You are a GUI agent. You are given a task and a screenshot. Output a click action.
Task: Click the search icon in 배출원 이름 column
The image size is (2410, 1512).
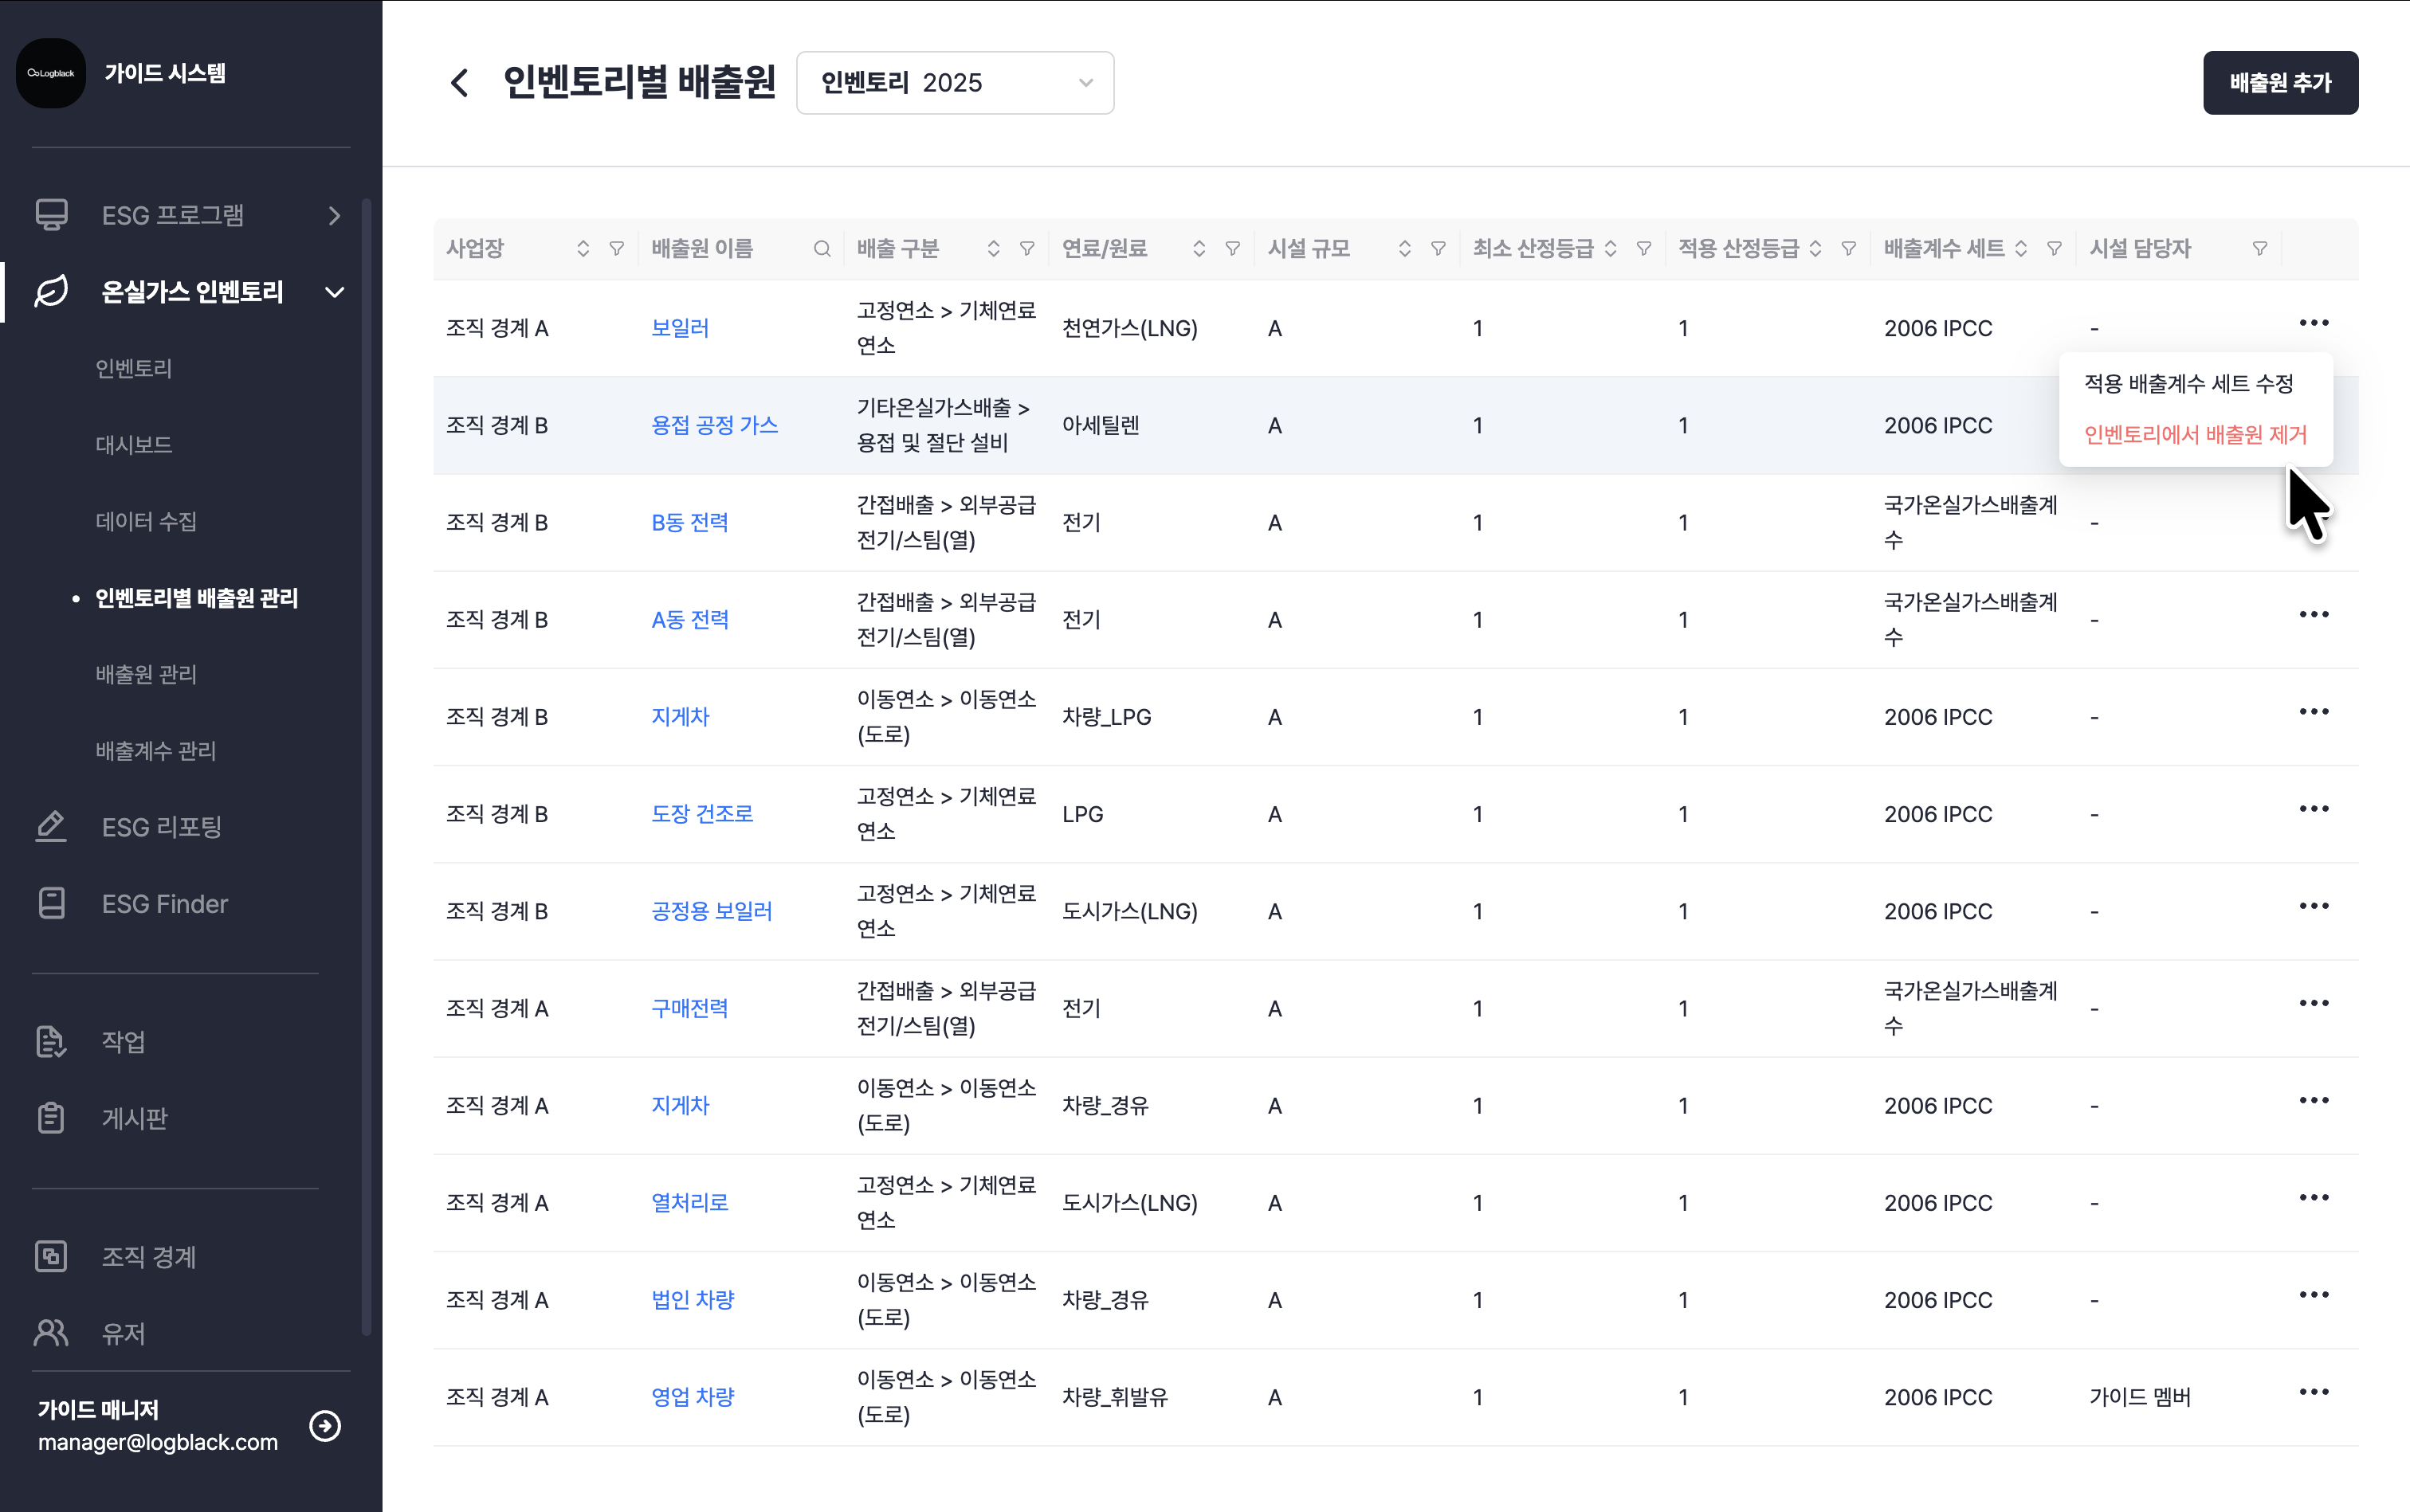coord(822,249)
